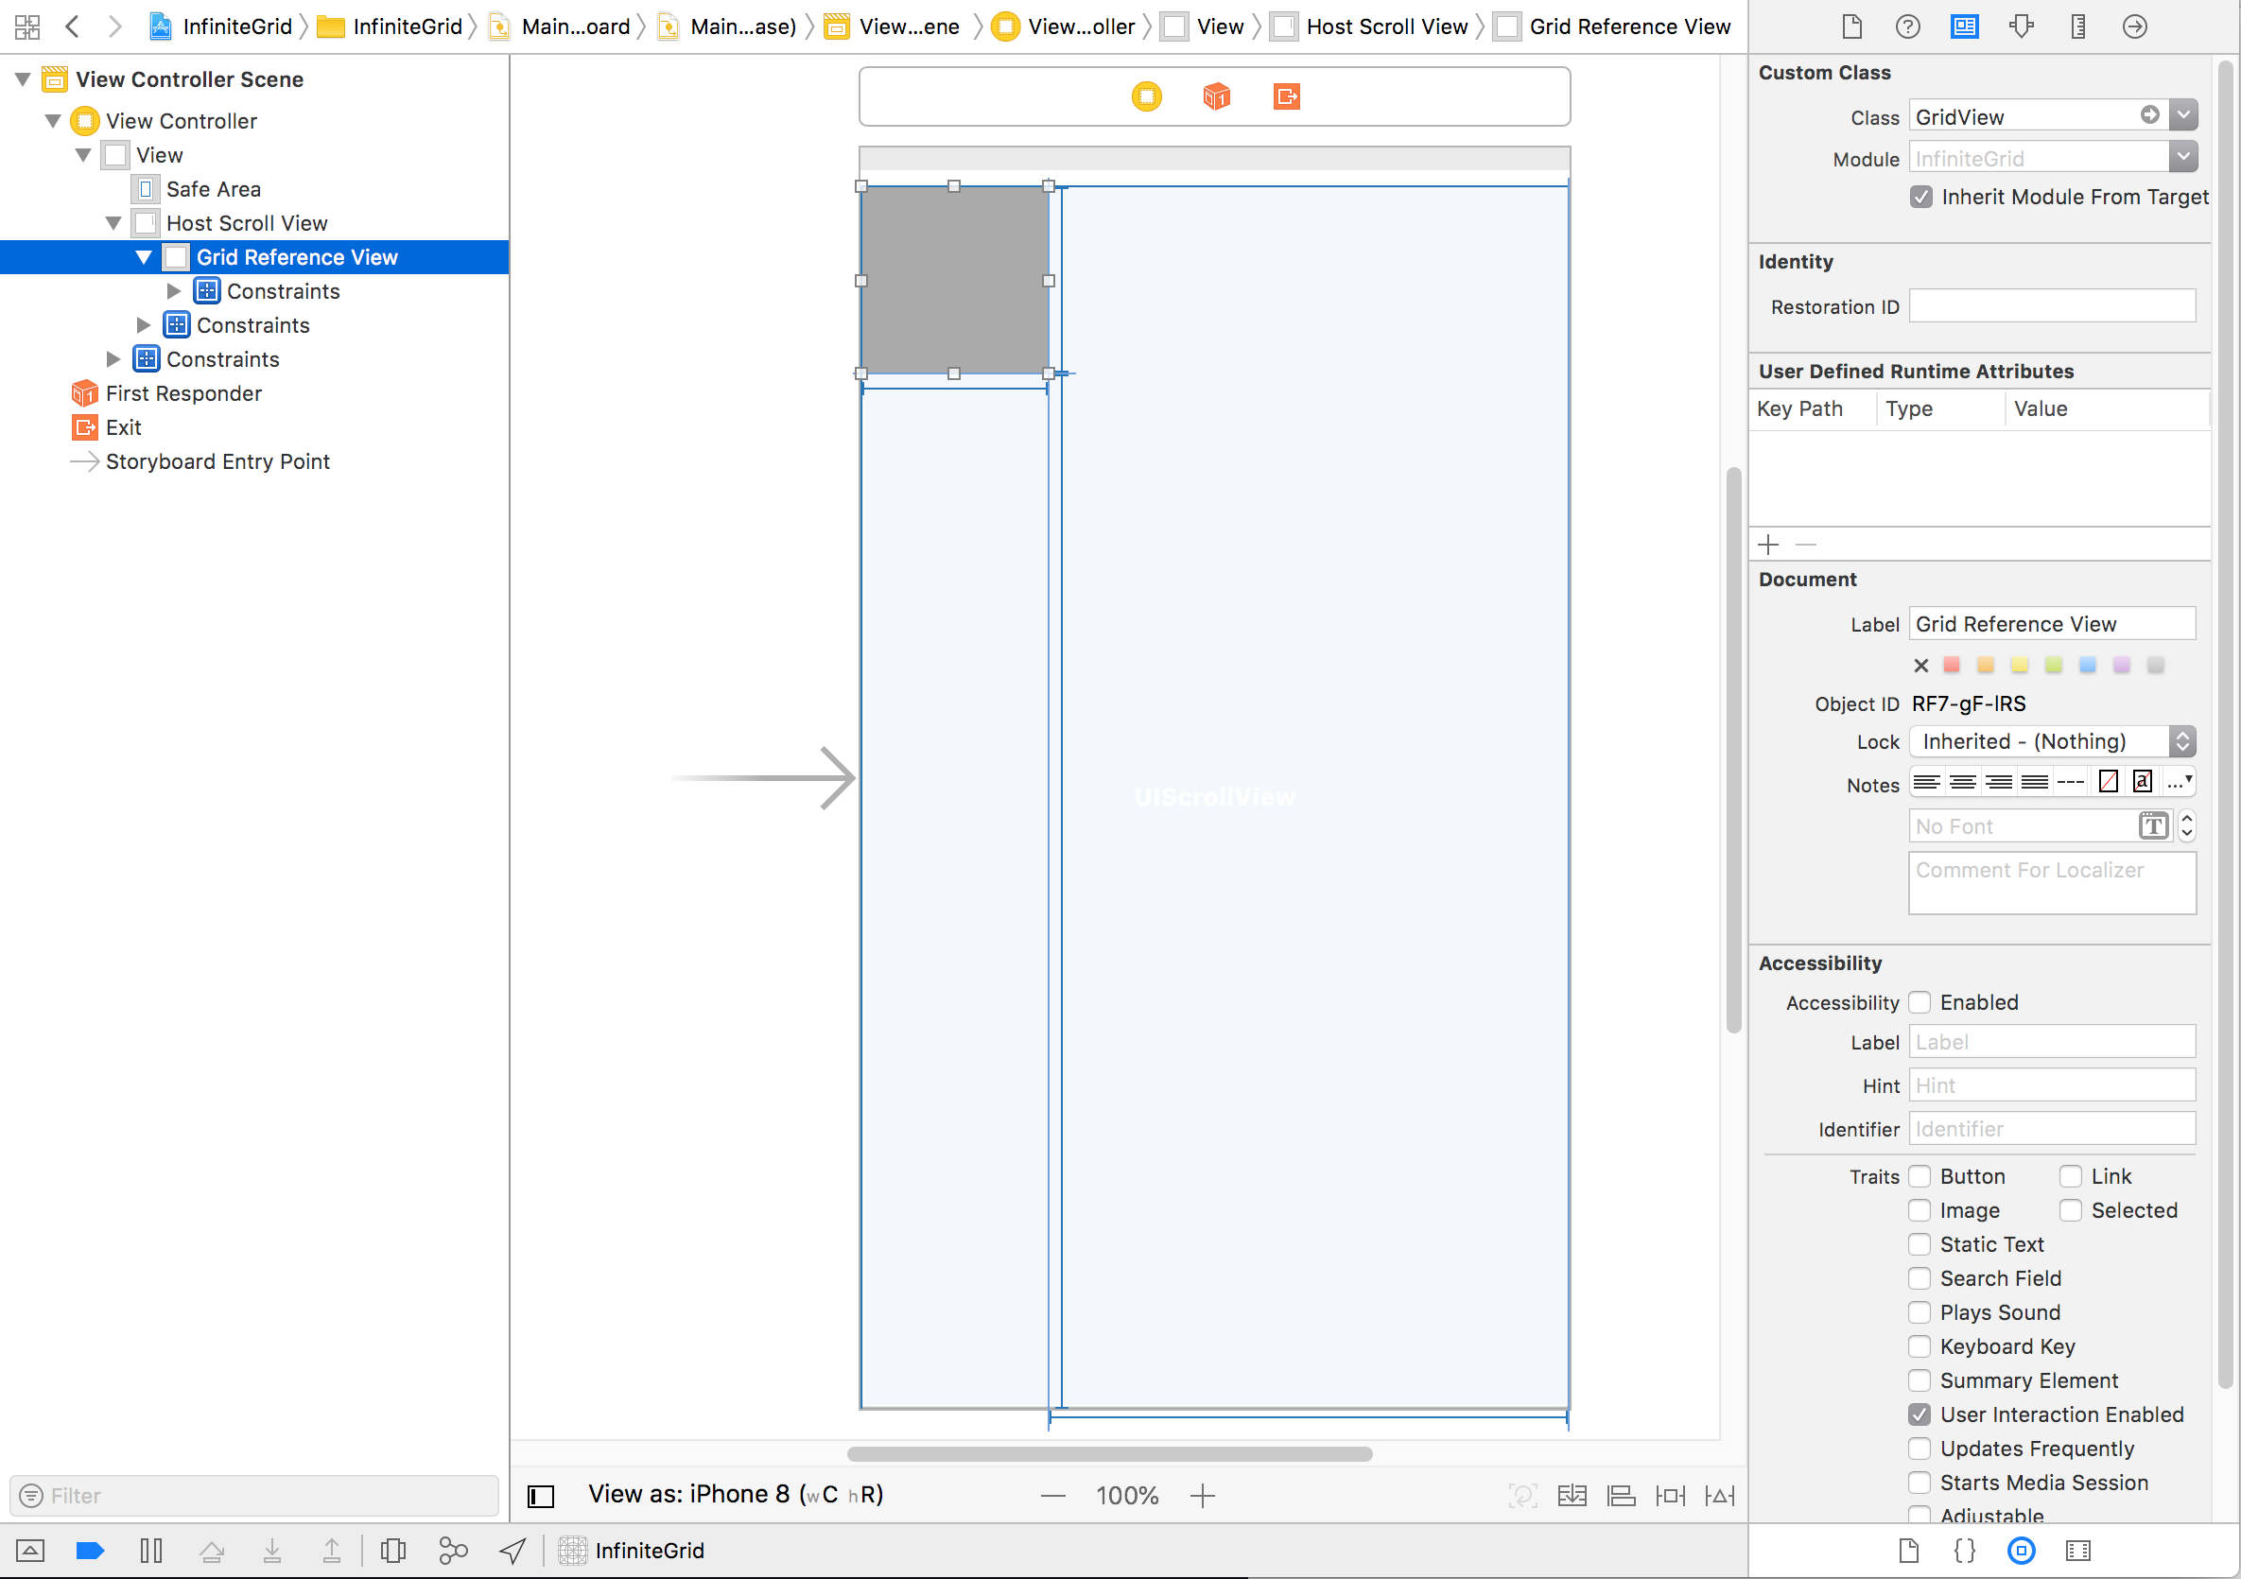Open the Resolve Auto Layout Issues menu

click(1719, 1495)
